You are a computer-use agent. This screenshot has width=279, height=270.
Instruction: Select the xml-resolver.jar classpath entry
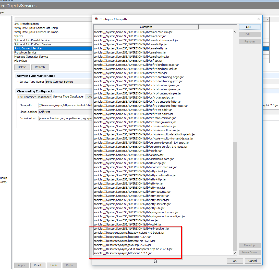pos(131,229)
